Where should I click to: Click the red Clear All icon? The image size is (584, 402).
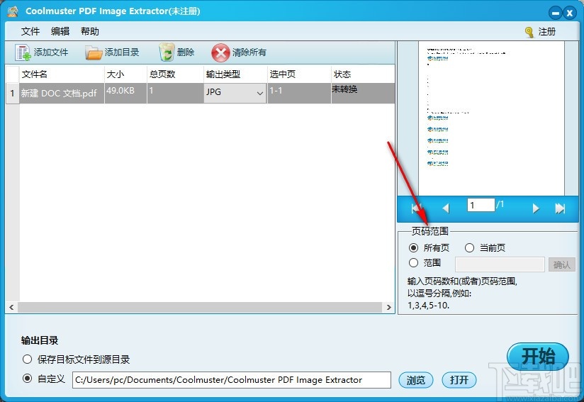pyautogui.click(x=220, y=53)
